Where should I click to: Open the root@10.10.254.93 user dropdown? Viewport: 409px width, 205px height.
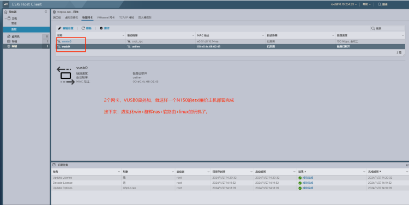[344, 4]
